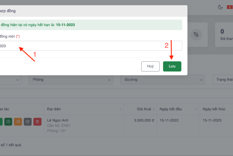233x156 pixels.
Task: Click the 3,500,000 đ rent price cell
Action: click(x=144, y=120)
